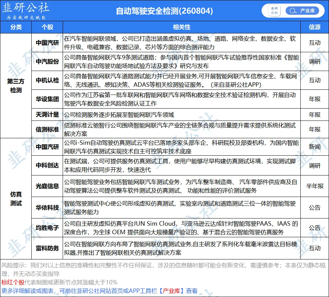This screenshot has width=329, height=297.
Task: Click the red 【产业库】 link text
Action: [x=171, y=291]
